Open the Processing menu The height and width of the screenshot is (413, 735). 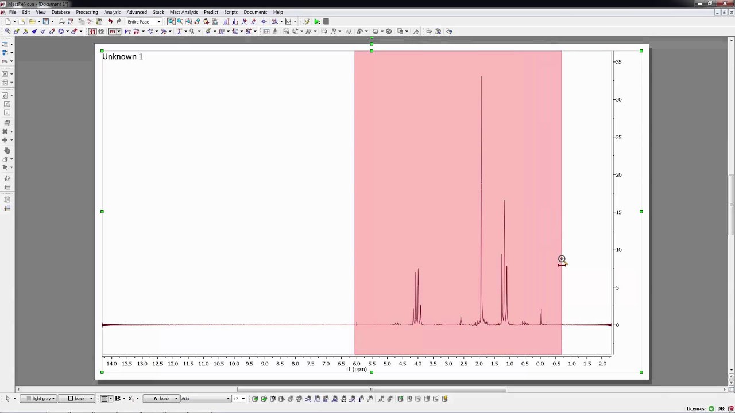tap(87, 12)
